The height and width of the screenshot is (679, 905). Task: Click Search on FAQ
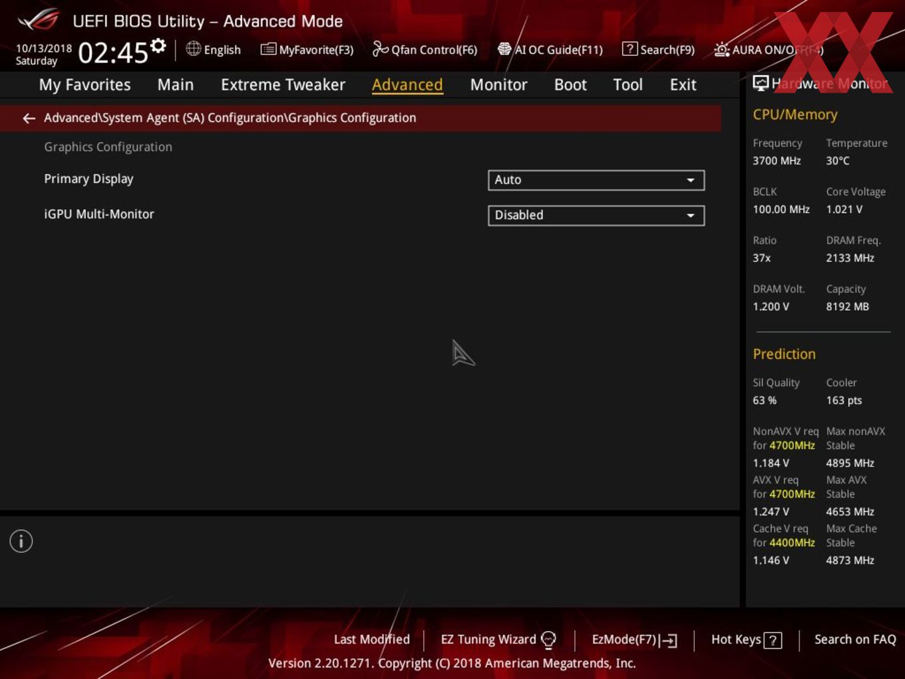[x=855, y=640]
